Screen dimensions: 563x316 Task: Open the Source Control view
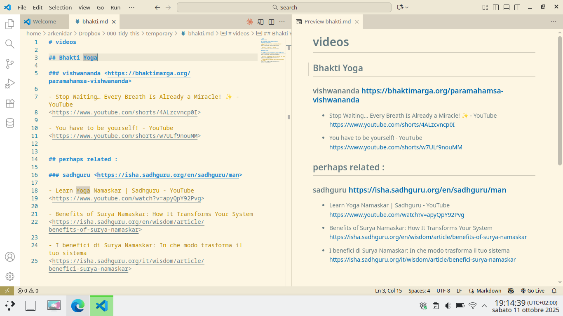10,64
